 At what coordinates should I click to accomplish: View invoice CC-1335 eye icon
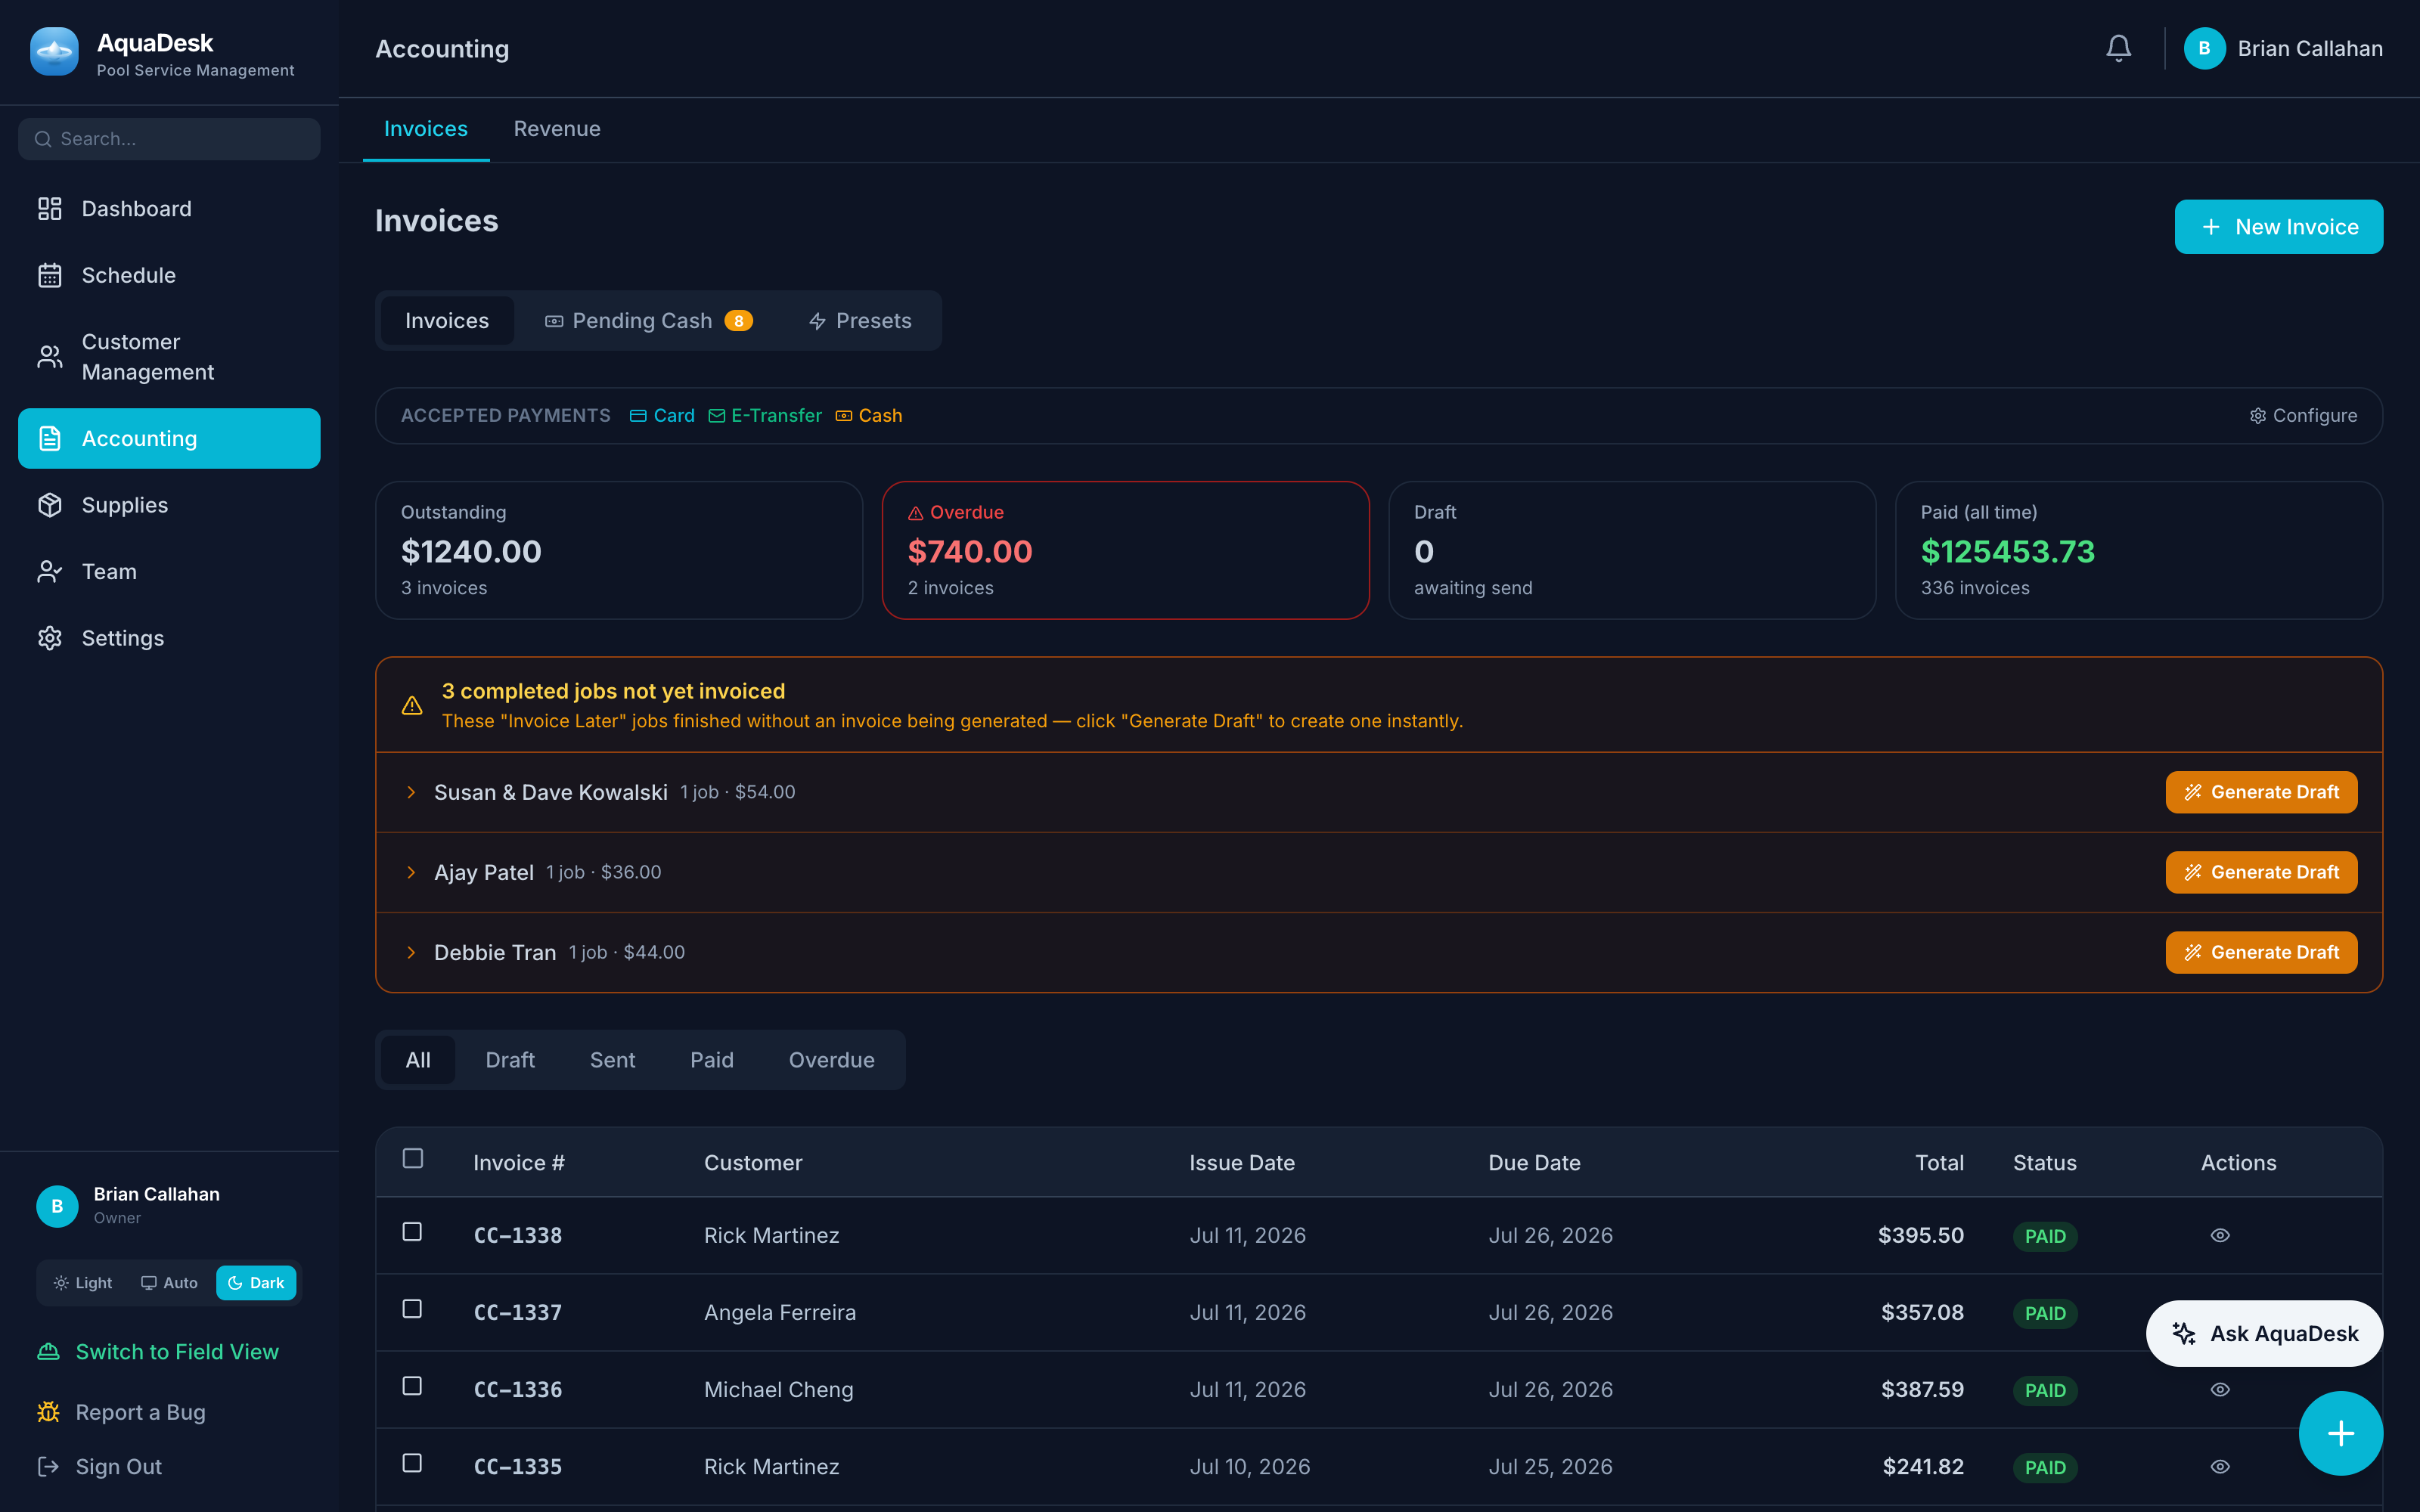[2220, 1466]
